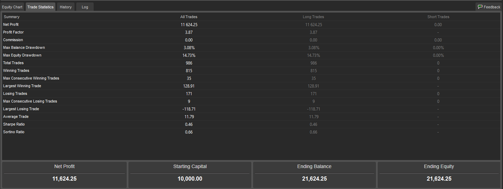Select the Largest Losing Trade row label

point(21,109)
